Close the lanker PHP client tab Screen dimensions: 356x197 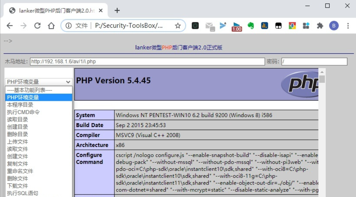tap(101, 10)
